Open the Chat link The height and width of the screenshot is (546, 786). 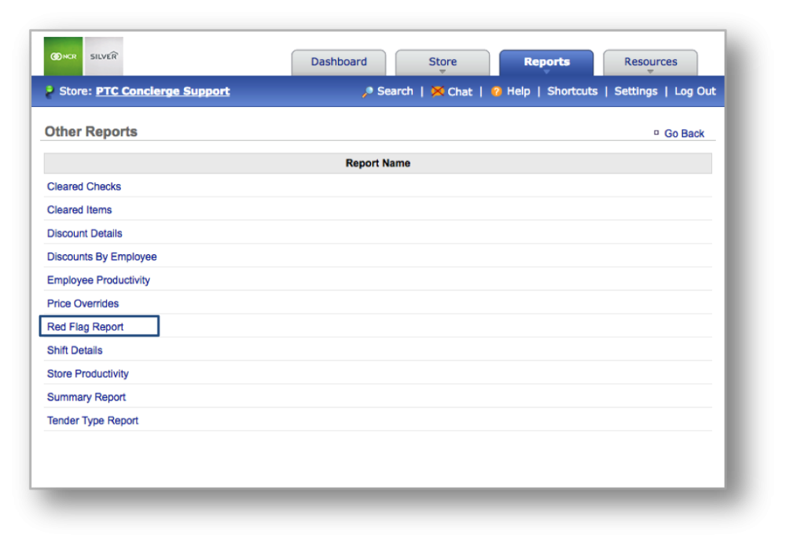pos(460,92)
